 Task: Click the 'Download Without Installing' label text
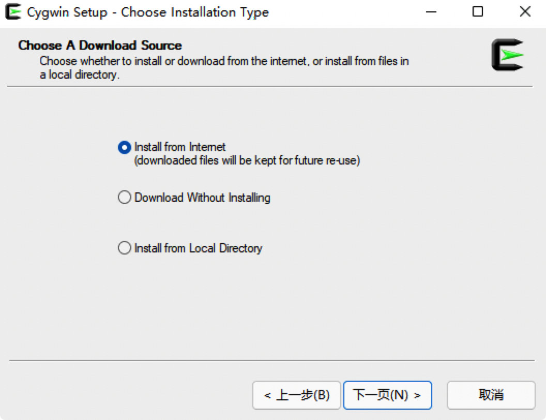[x=202, y=198]
